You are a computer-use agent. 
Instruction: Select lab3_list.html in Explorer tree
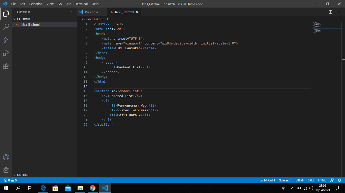(x=44, y=25)
